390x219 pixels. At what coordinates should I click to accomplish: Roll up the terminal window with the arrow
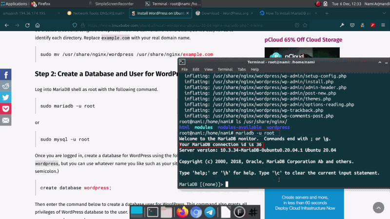(x=380, y=62)
